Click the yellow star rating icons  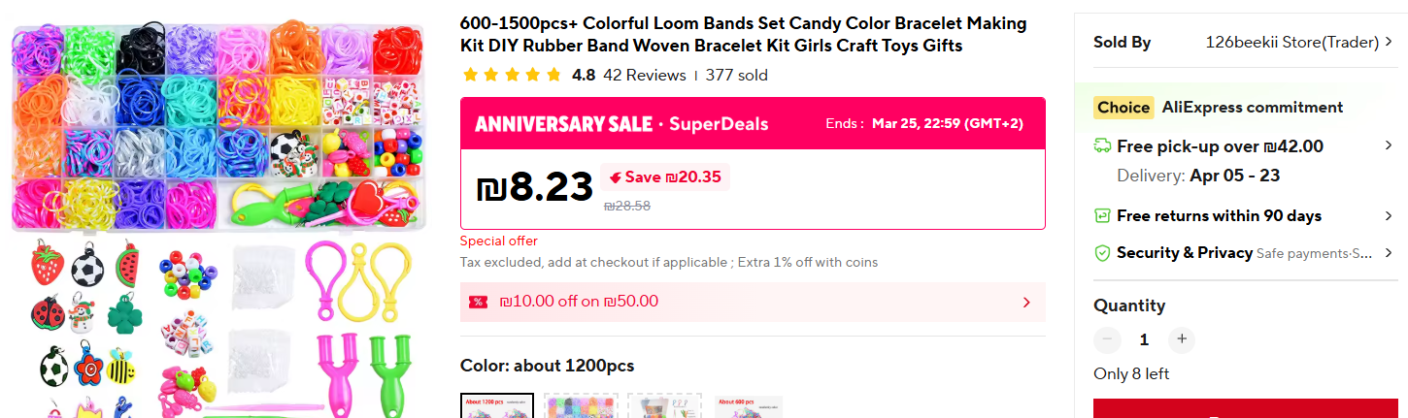[x=512, y=75]
